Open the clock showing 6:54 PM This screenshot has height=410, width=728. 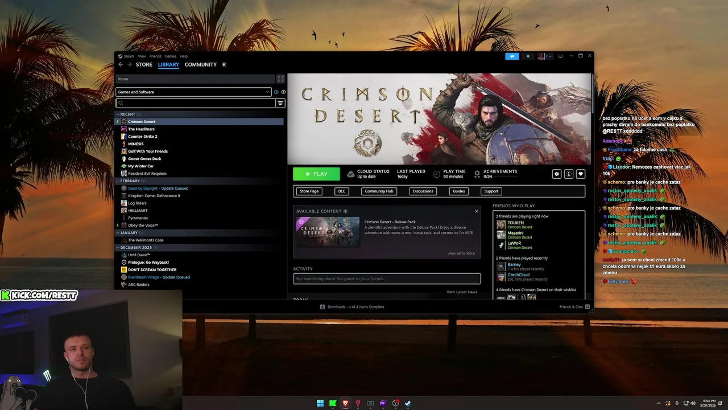click(x=708, y=403)
